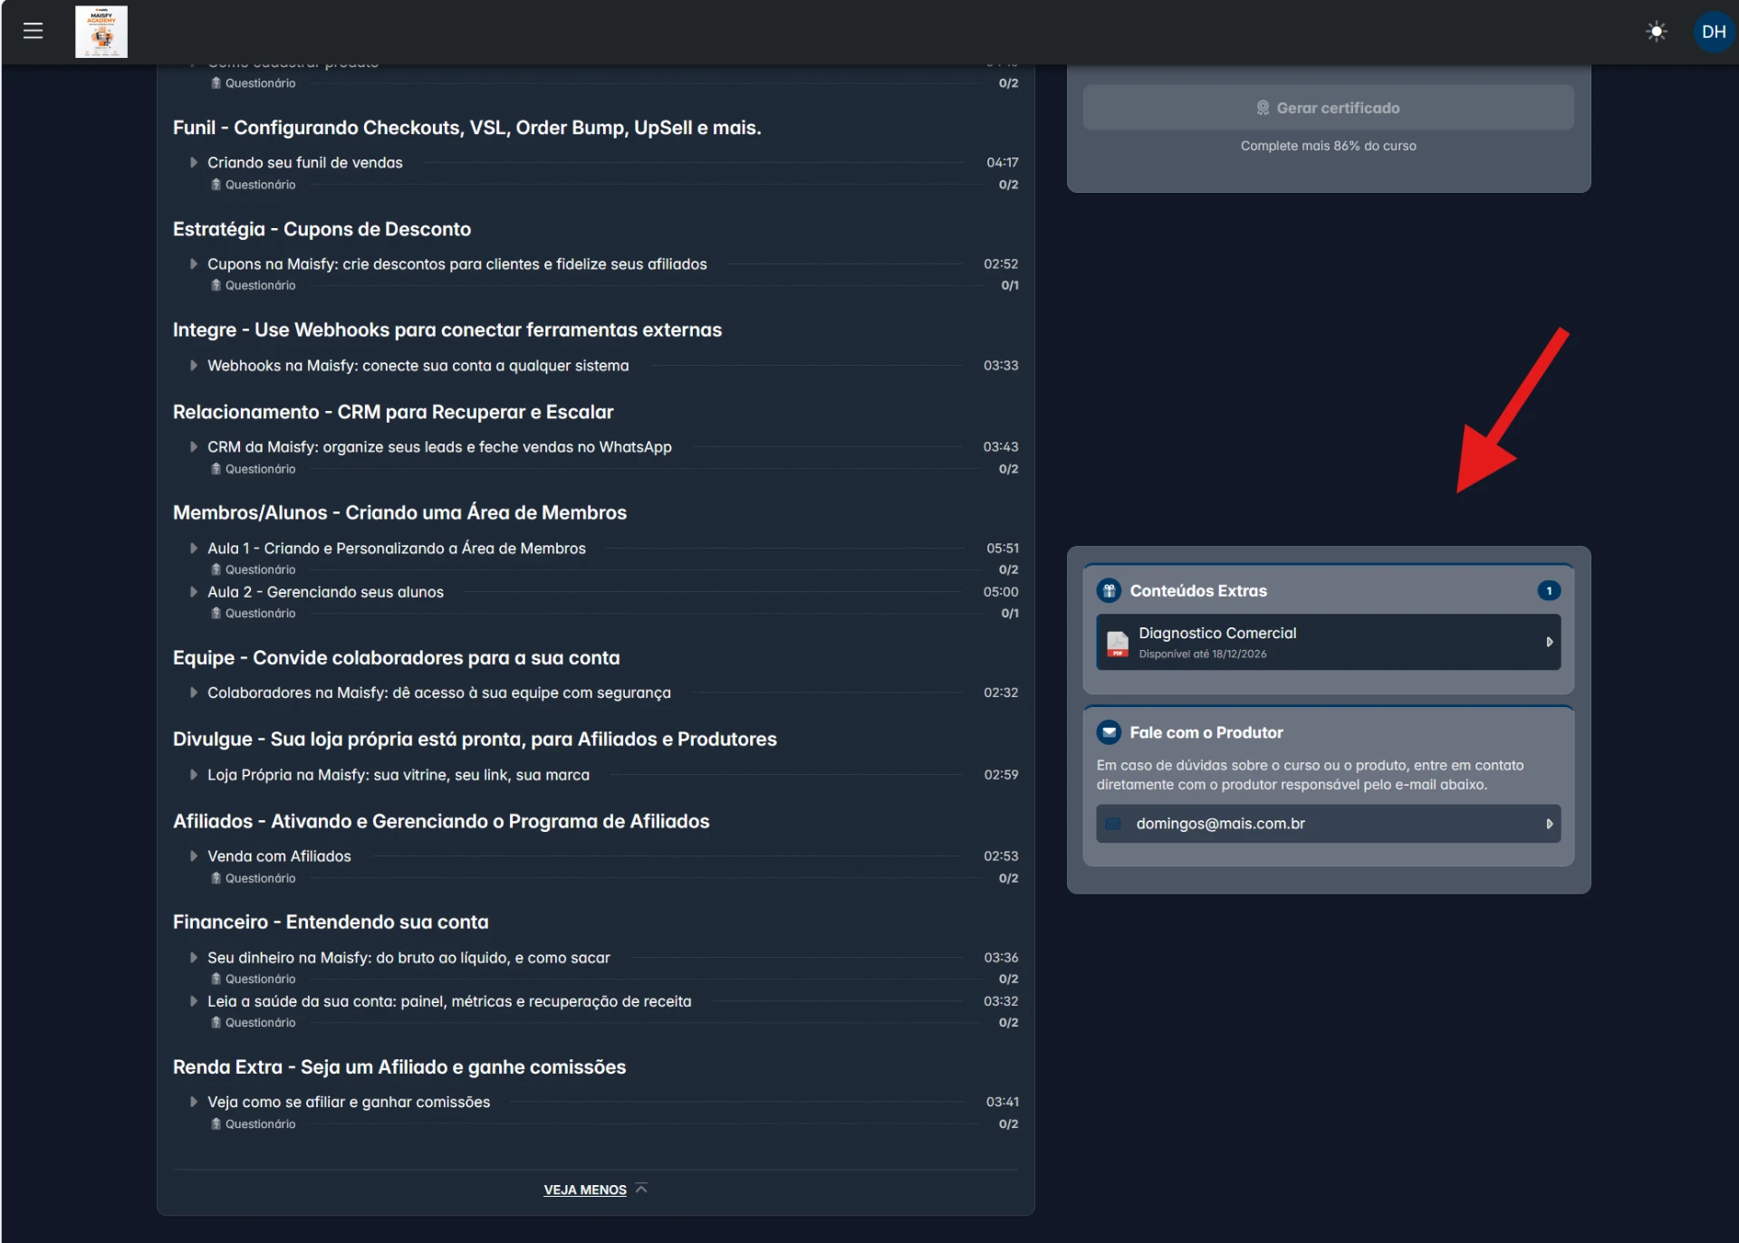The height and width of the screenshot is (1243, 1739).
Task: Open the DH user avatar menu
Action: click(x=1713, y=32)
